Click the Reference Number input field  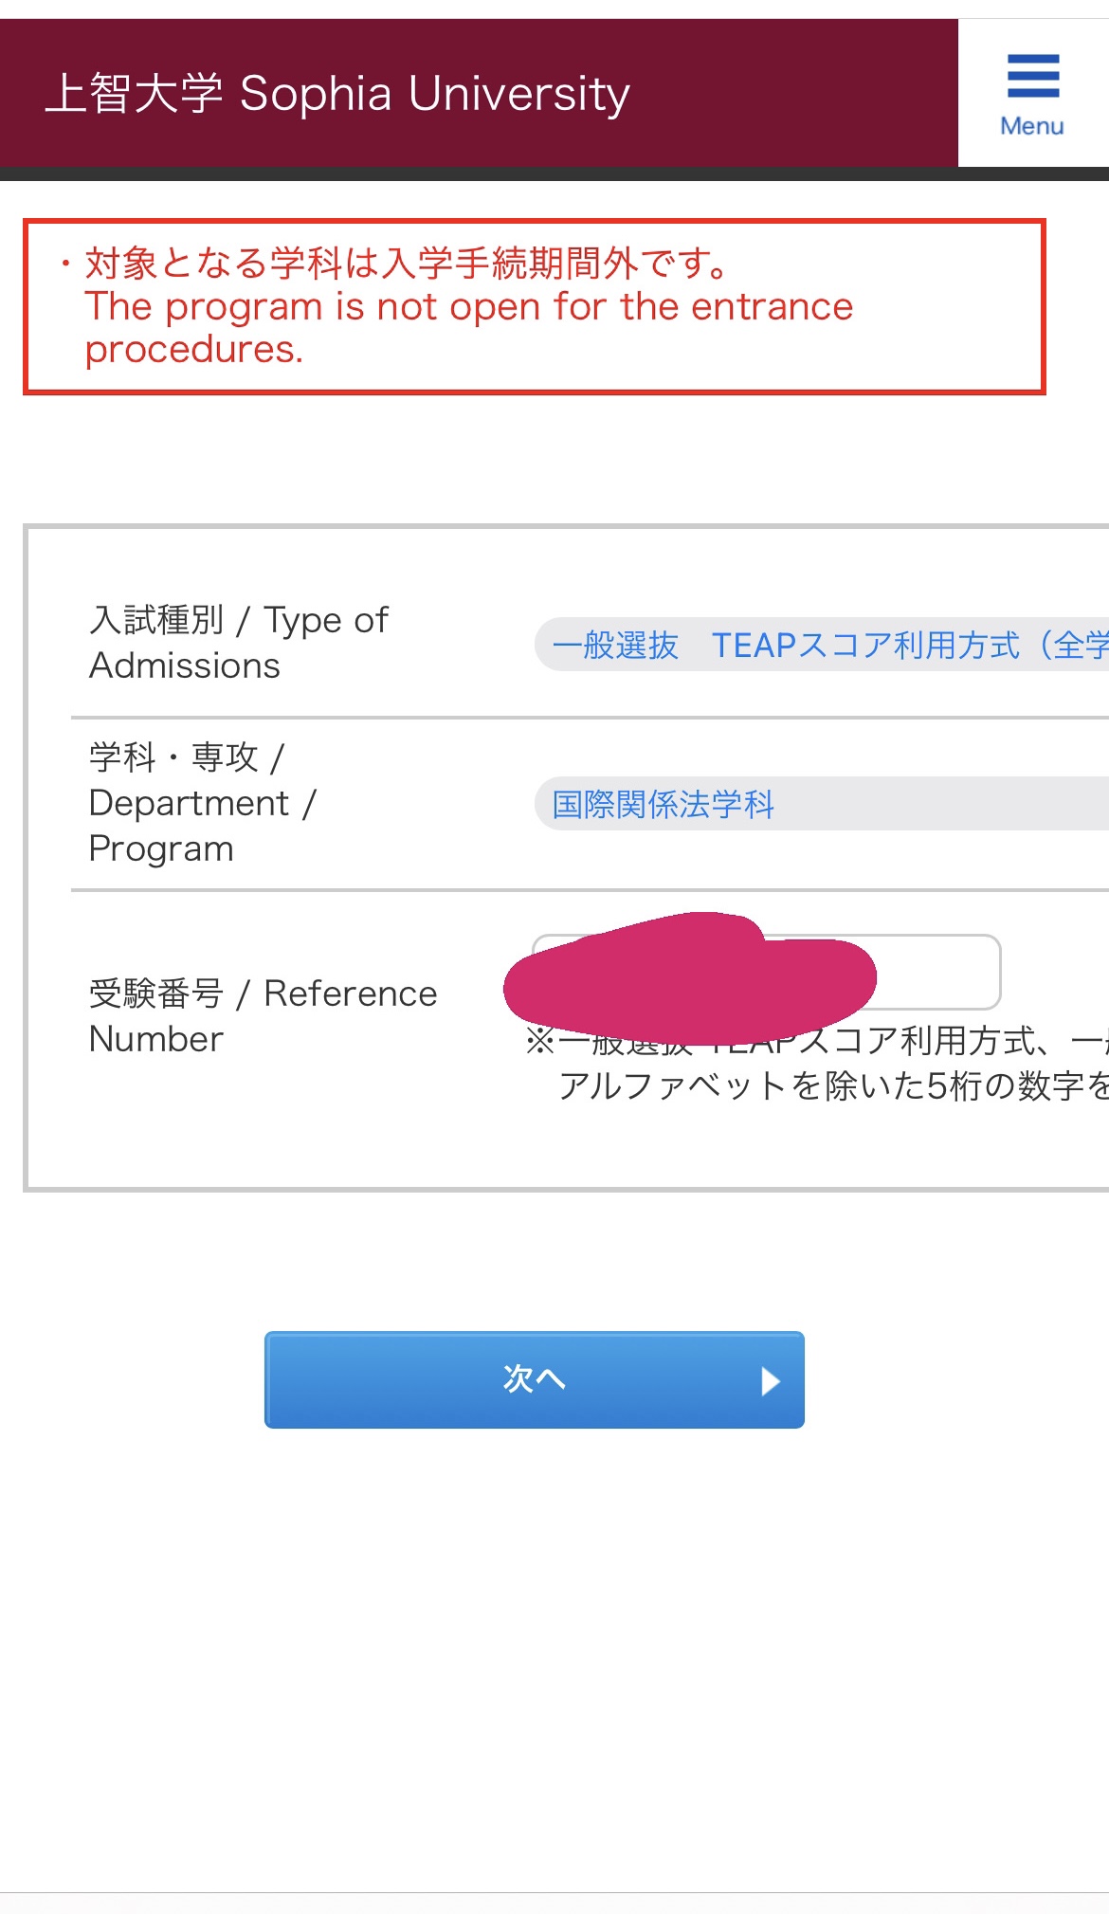pos(938,972)
